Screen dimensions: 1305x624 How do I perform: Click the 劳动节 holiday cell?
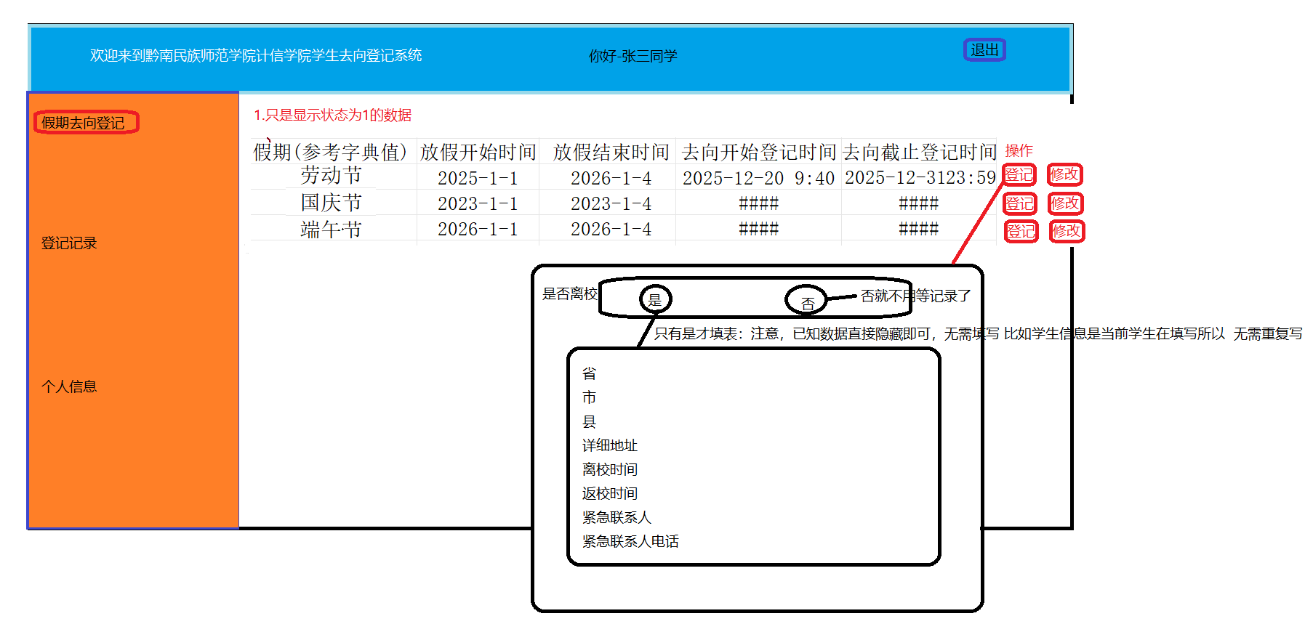[332, 176]
